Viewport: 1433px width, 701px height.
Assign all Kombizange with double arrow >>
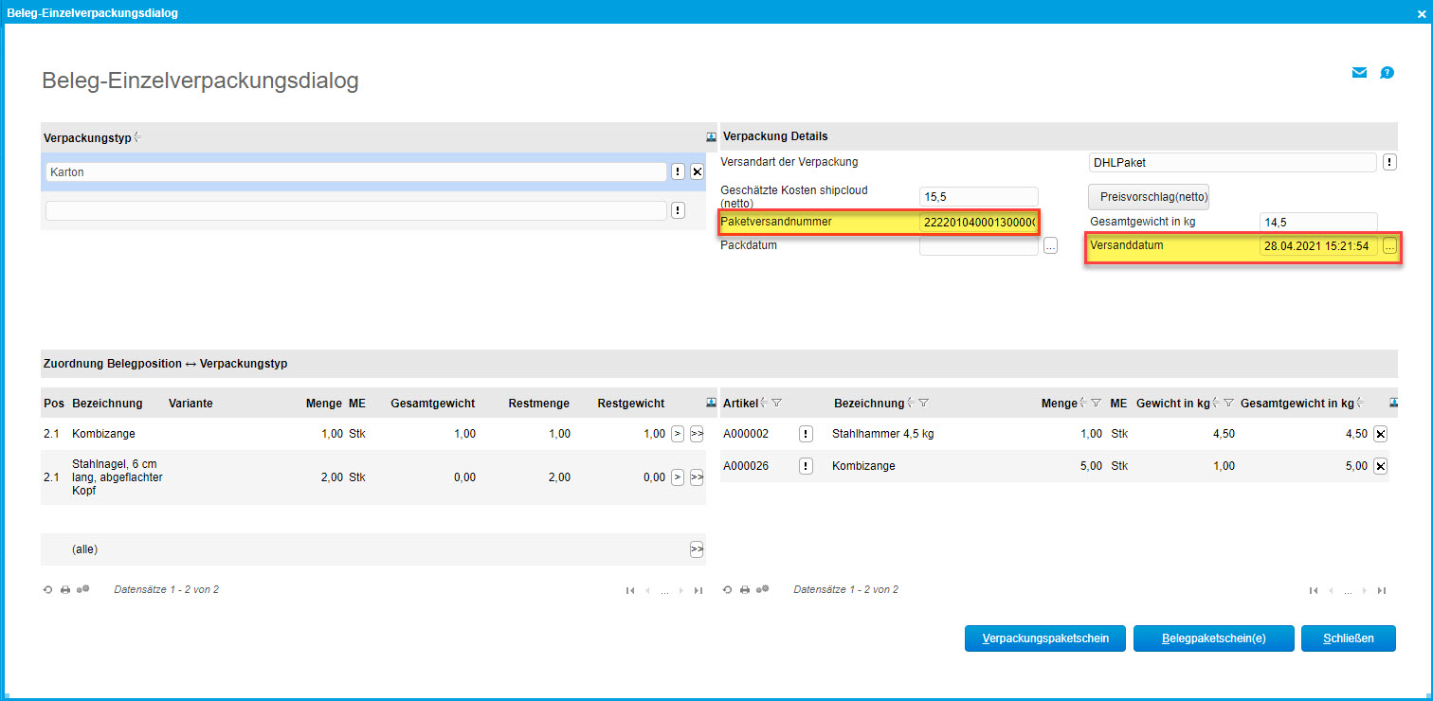[697, 434]
